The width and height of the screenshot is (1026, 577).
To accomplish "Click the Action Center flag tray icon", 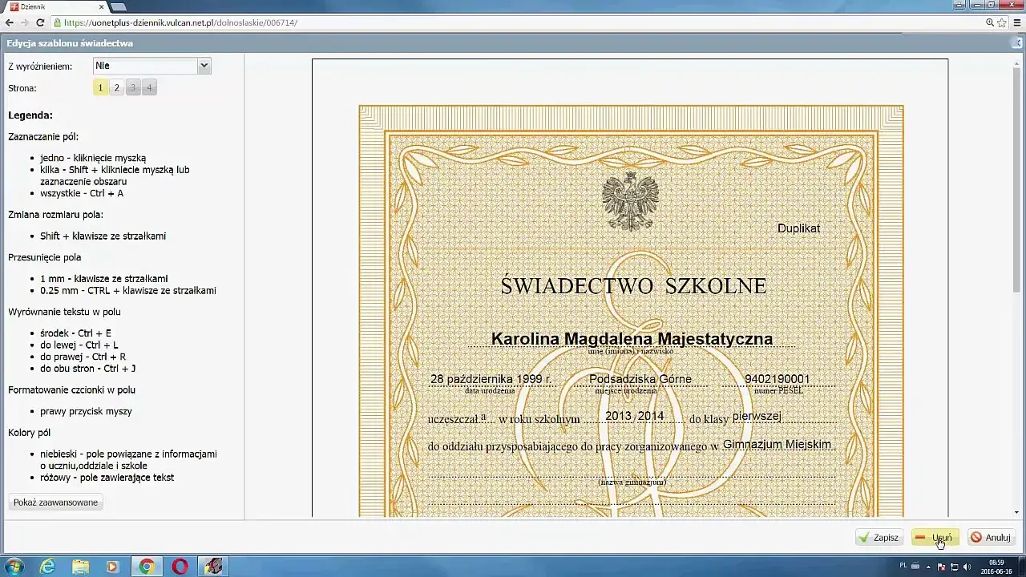I will click(x=942, y=567).
